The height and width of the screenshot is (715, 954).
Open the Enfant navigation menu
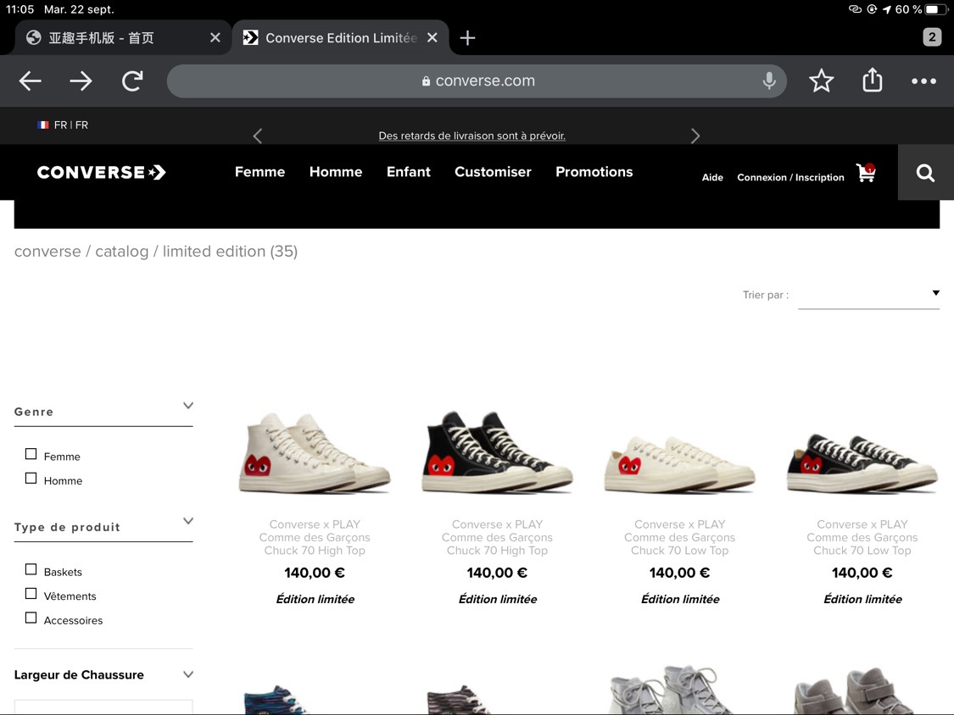click(408, 172)
